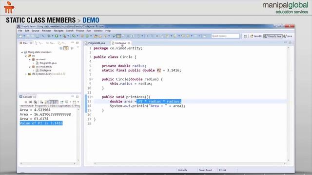Click the green Run button in toolbar
312x175 pixels.
click(57, 36)
